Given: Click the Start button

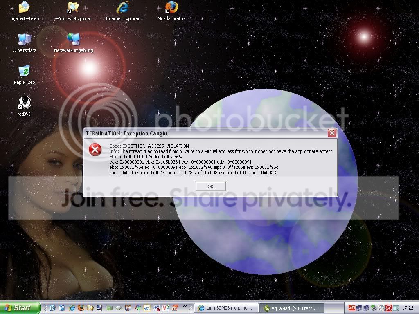Looking at the screenshot, I should 20,307.
